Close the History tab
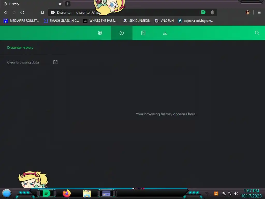This screenshot has height=199, width=265. pyautogui.click(x=60, y=4)
